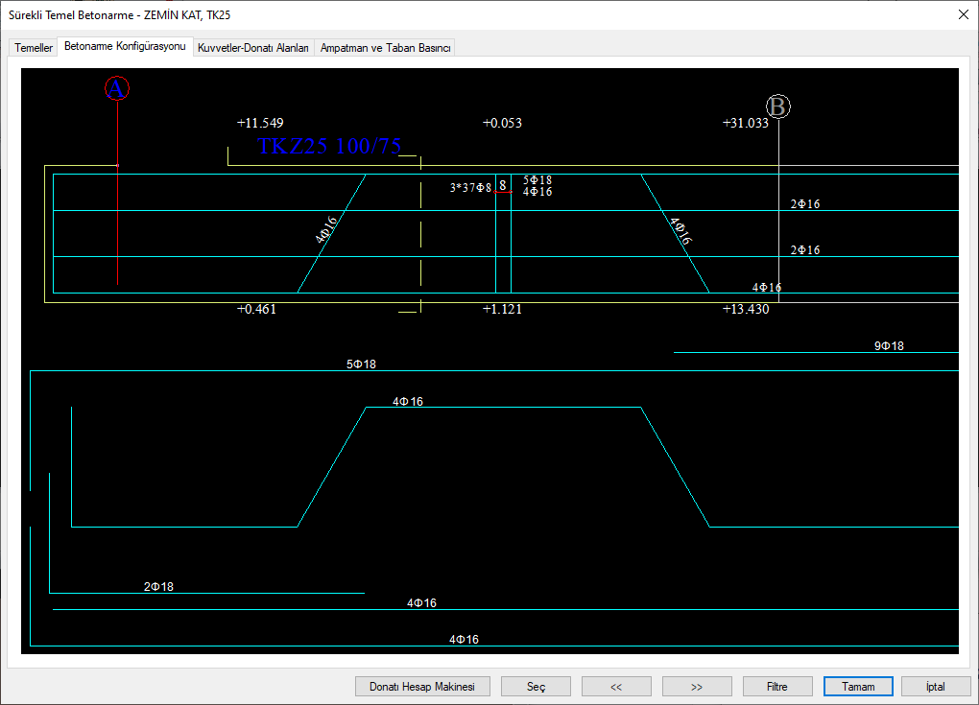The height and width of the screenshot is (705, 979).
Task: Open the Filtre options
Action: (777, 687)
